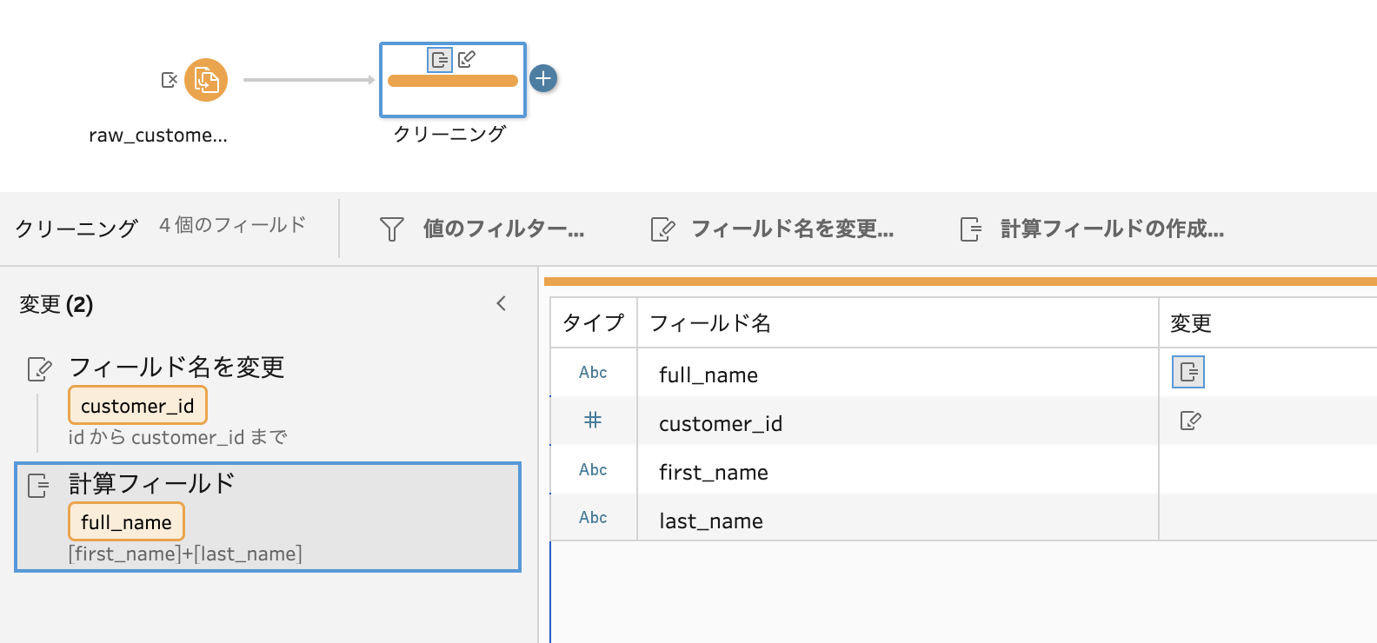Viewport: 1377px width, 643px height.
Task: Click the calculated field change icon in full_name row
Action: 1188,372
